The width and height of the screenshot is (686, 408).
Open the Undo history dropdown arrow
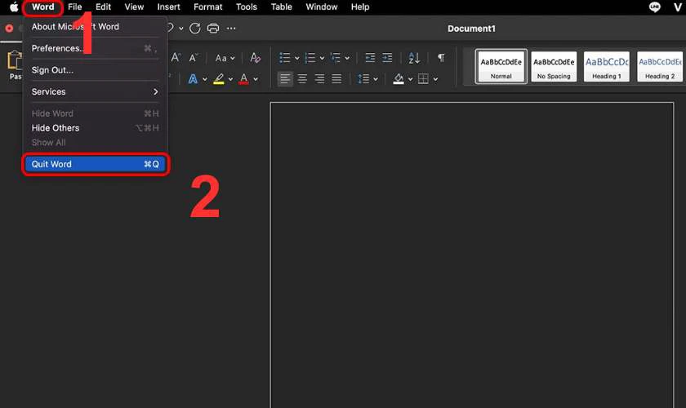181,29
